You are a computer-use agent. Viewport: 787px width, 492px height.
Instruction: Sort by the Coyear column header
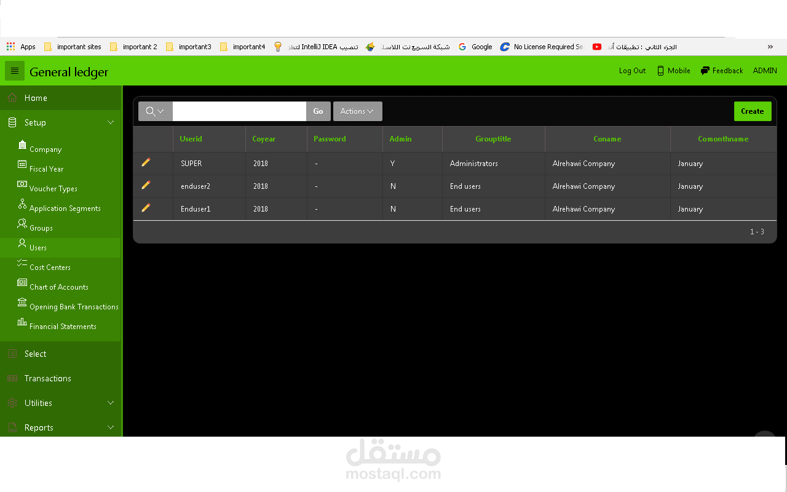pyautogui.click(x=264, y=139)
